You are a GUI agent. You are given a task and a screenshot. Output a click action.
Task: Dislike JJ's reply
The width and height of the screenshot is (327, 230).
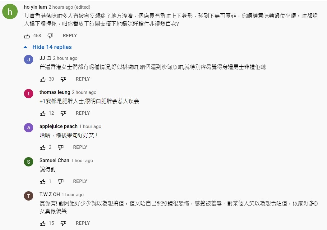[63, 79]
